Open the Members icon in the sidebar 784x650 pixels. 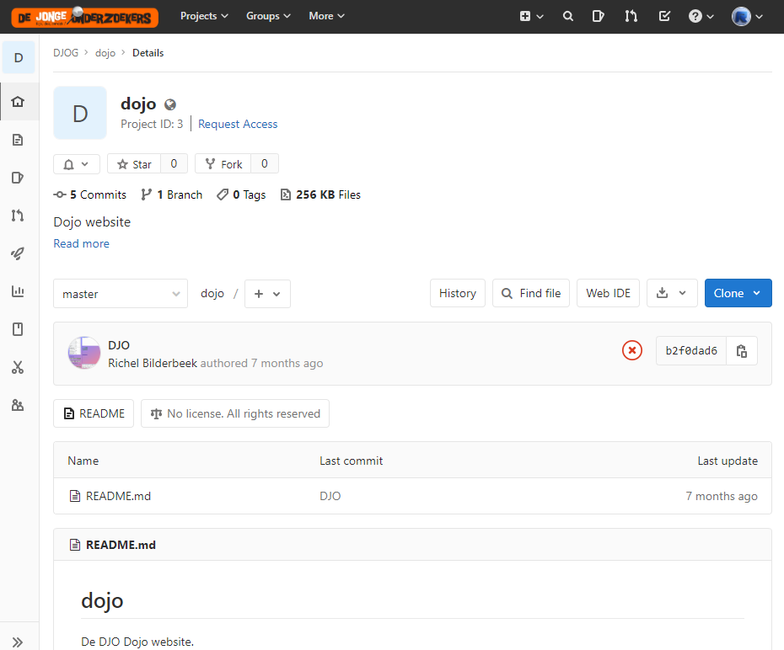(x=18, y=405)
